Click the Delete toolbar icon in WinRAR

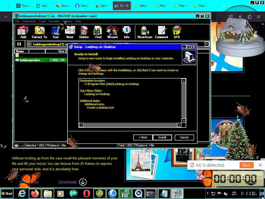pos(84,32)
